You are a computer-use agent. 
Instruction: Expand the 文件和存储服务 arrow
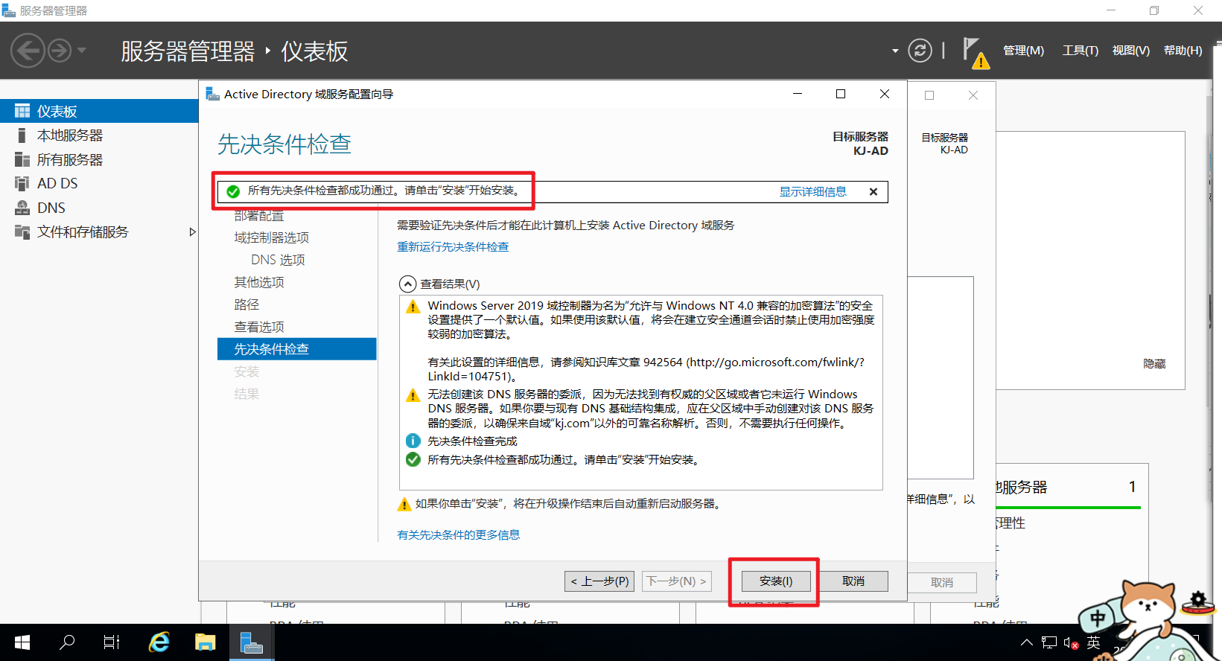point(192,231)
